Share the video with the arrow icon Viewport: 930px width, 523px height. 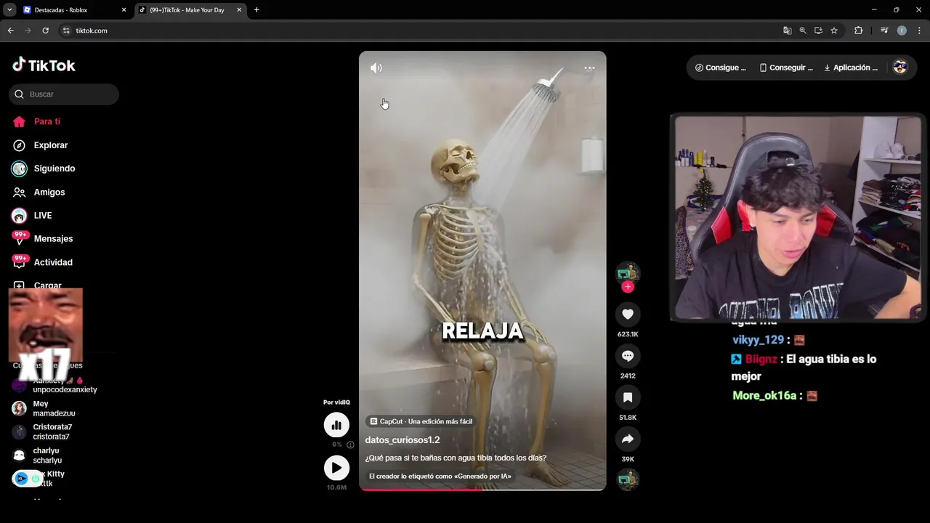pyautogui.click(x=628, y=439)
